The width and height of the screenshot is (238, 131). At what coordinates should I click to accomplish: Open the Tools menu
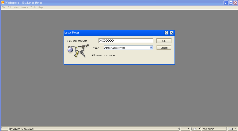[x=33, y=7]
